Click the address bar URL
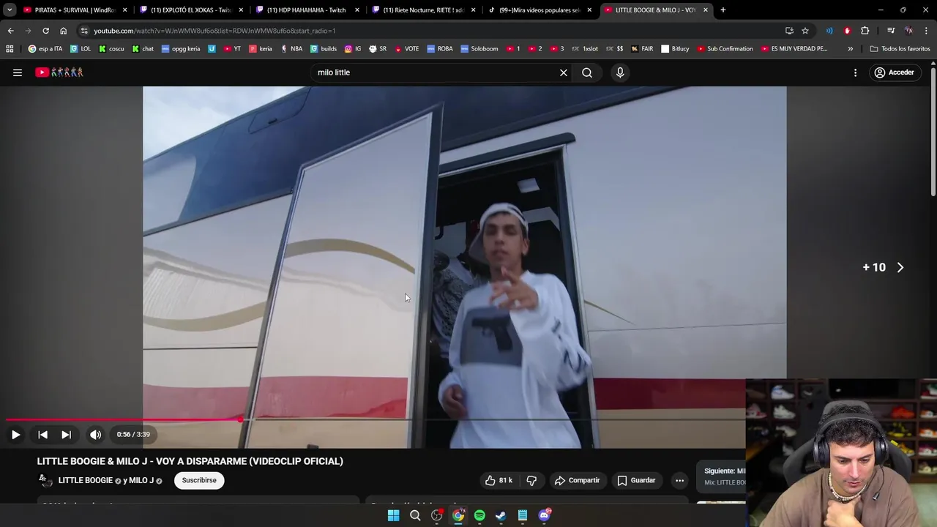This screenshot has height=527, width=937. point(214,31)
